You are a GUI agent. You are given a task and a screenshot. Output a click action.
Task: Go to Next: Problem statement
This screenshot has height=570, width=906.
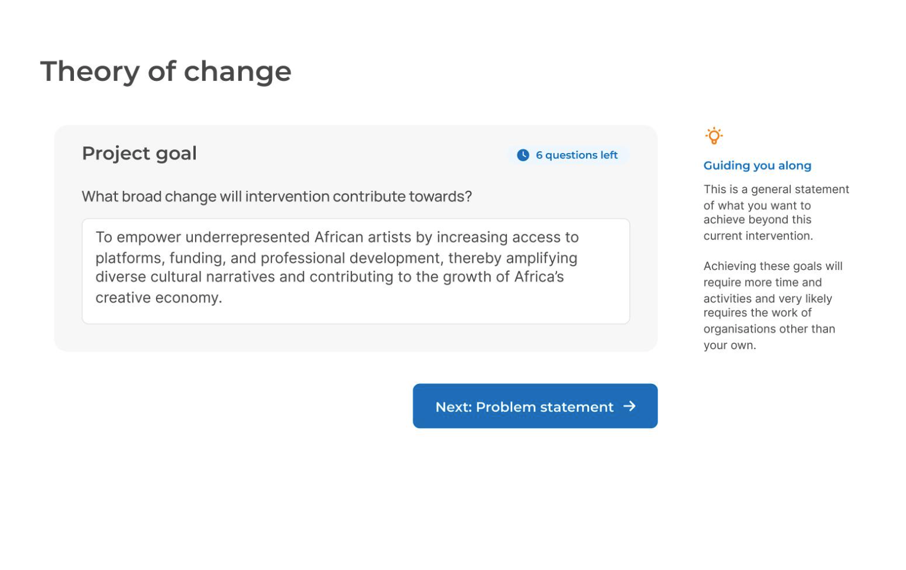pyautogui.click(x=535, y=406)
